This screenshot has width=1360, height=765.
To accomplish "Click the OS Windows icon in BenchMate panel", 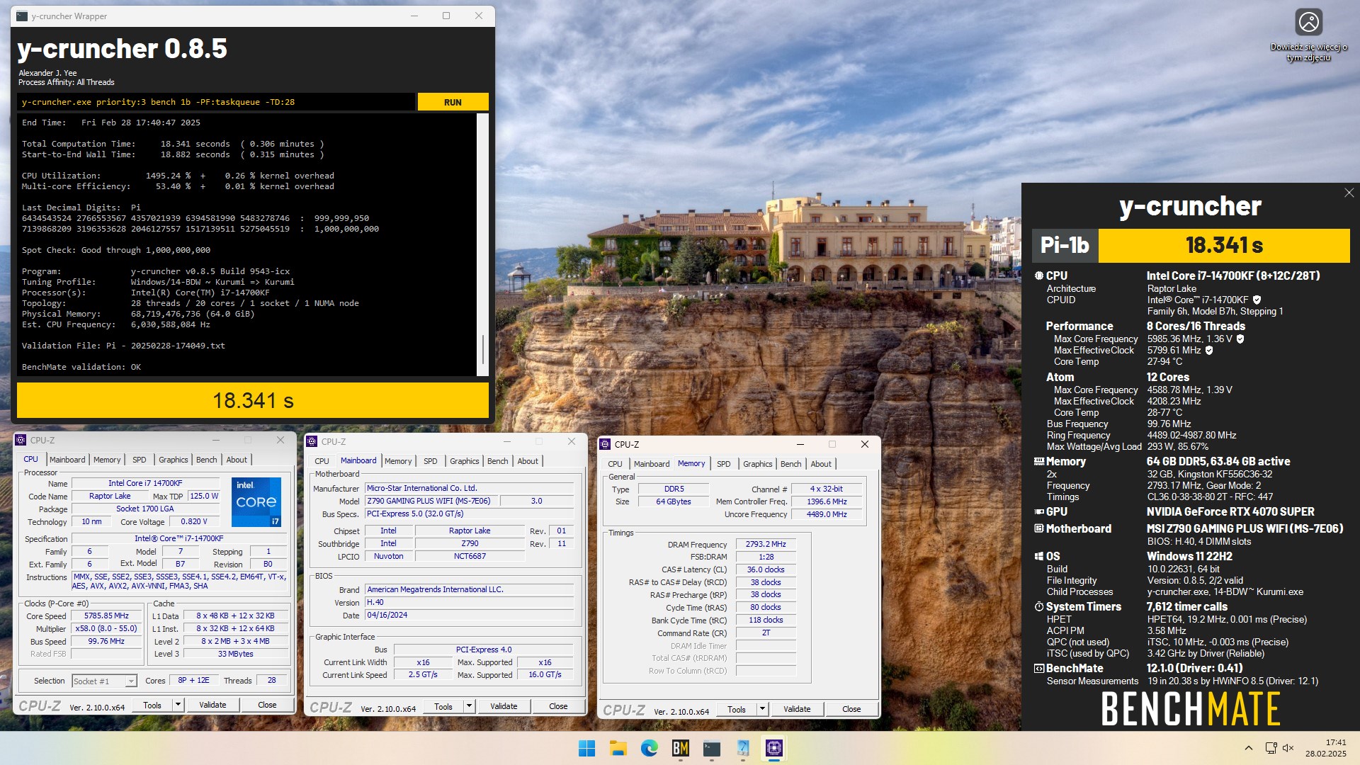I will point(1038,556).
